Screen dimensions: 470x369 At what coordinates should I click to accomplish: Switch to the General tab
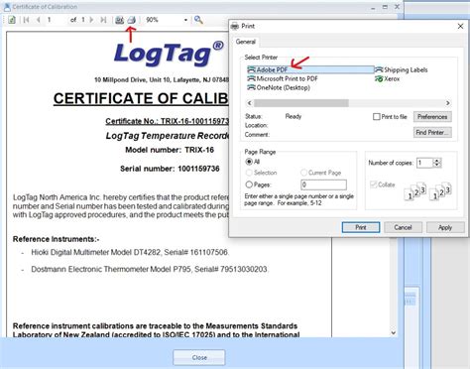(x=246, y=42)
